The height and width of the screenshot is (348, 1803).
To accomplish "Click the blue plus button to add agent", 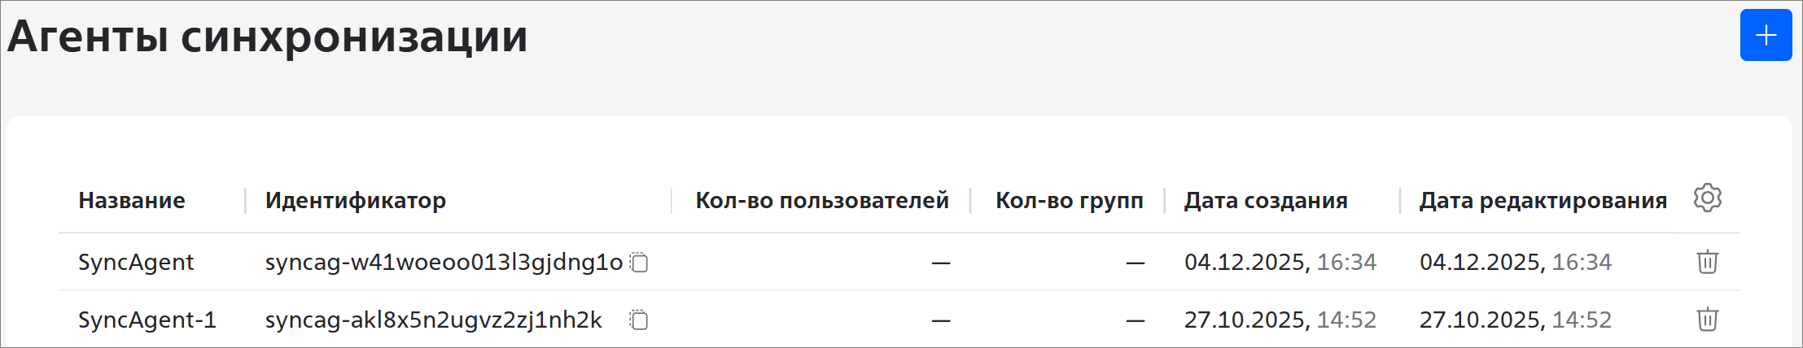I will point(1766,36).
